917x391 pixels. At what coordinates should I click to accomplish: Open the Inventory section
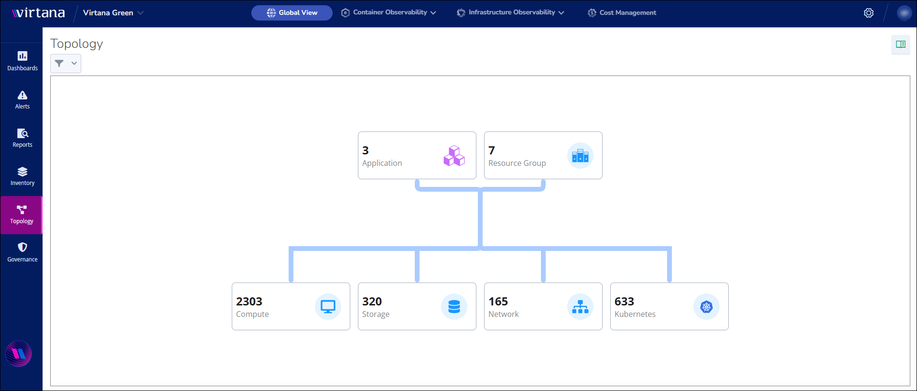coord(22,176)
